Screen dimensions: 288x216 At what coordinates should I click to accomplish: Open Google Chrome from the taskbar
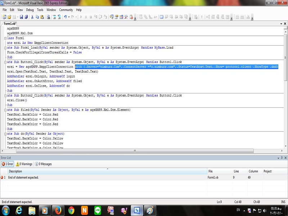[71, 211]
